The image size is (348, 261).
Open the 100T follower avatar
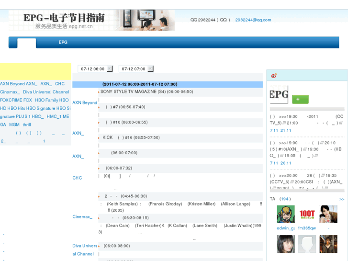coord(307,214)
